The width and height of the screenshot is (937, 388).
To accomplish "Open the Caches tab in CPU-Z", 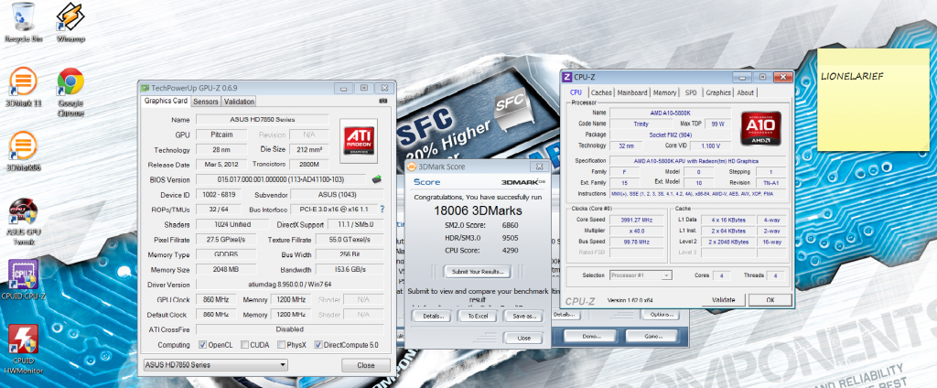I will (601, 92).
